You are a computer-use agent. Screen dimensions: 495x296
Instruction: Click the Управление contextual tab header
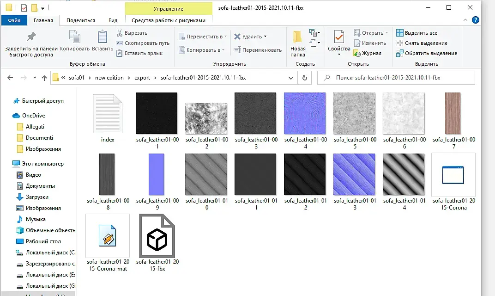pos(168,9)
